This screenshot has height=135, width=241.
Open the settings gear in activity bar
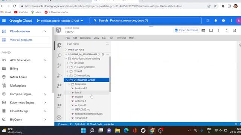pos(59,117)
